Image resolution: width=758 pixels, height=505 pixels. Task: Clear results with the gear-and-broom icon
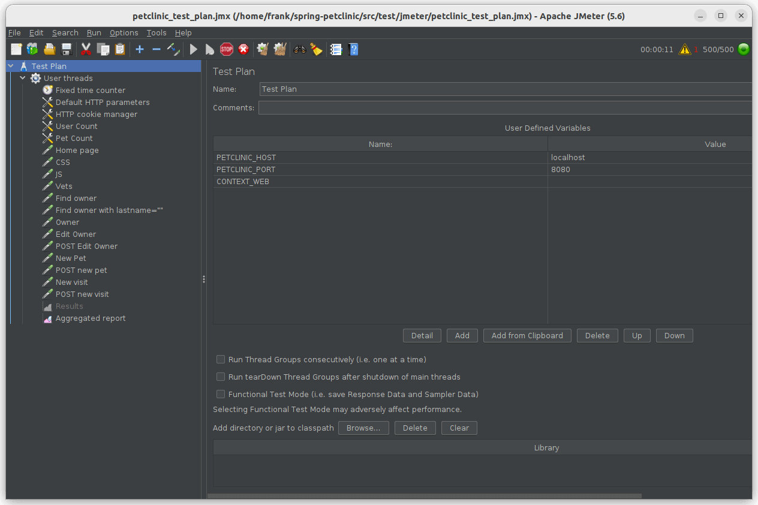pos(263,49)
